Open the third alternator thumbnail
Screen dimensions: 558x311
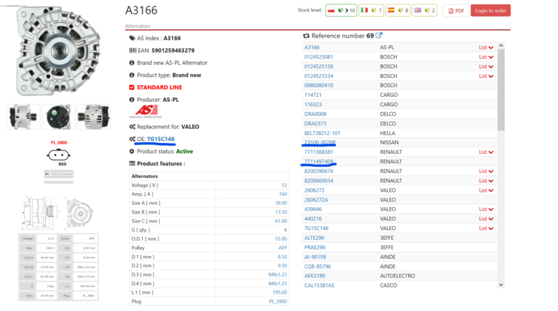click(93, 116)
